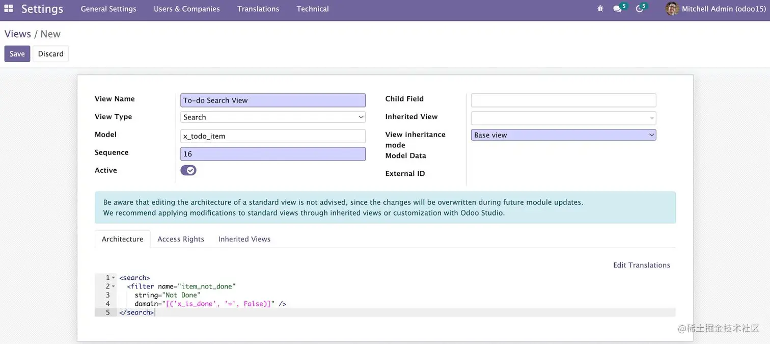Viewport: 770px width, 344px height.
Task: Switch to the Inherited Views tab
Action: pos(244,239)
